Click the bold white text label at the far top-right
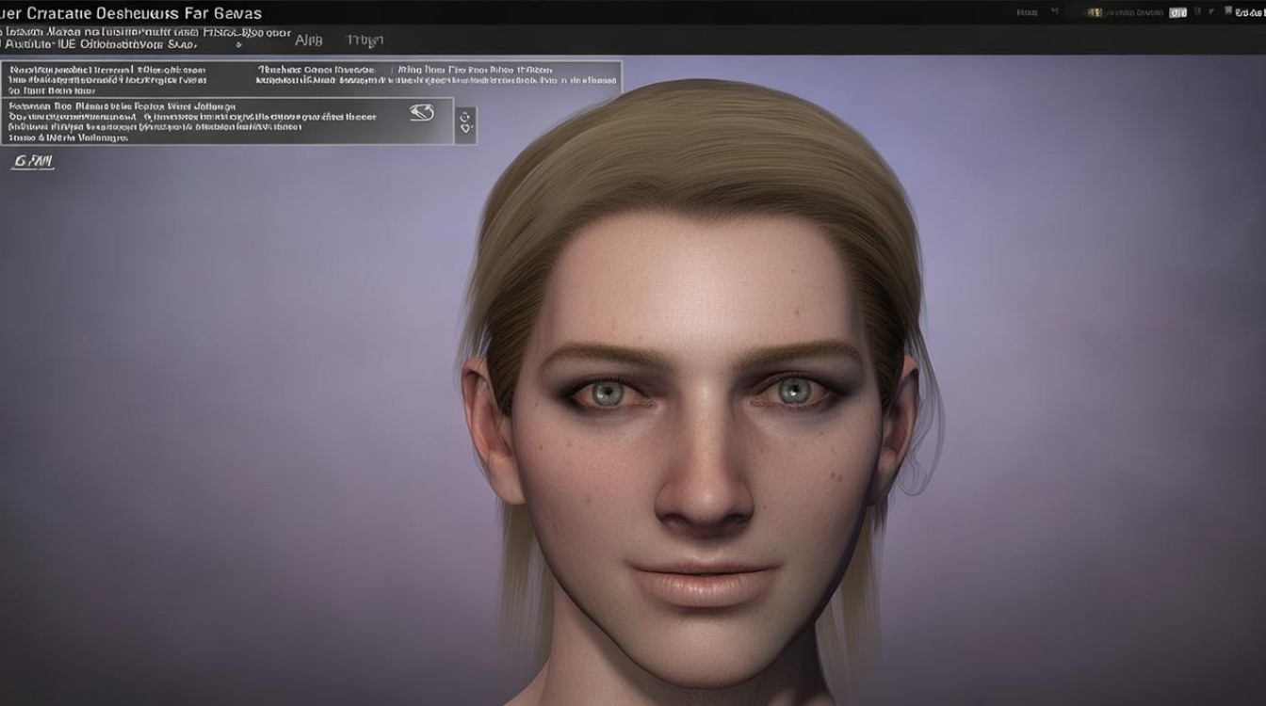This screenshot has height=706, width=1266. tap(1251, 13)
